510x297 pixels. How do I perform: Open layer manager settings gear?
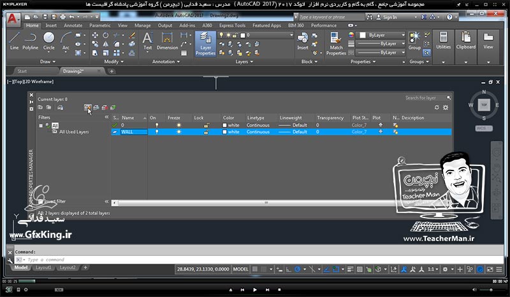coord(446,107)
